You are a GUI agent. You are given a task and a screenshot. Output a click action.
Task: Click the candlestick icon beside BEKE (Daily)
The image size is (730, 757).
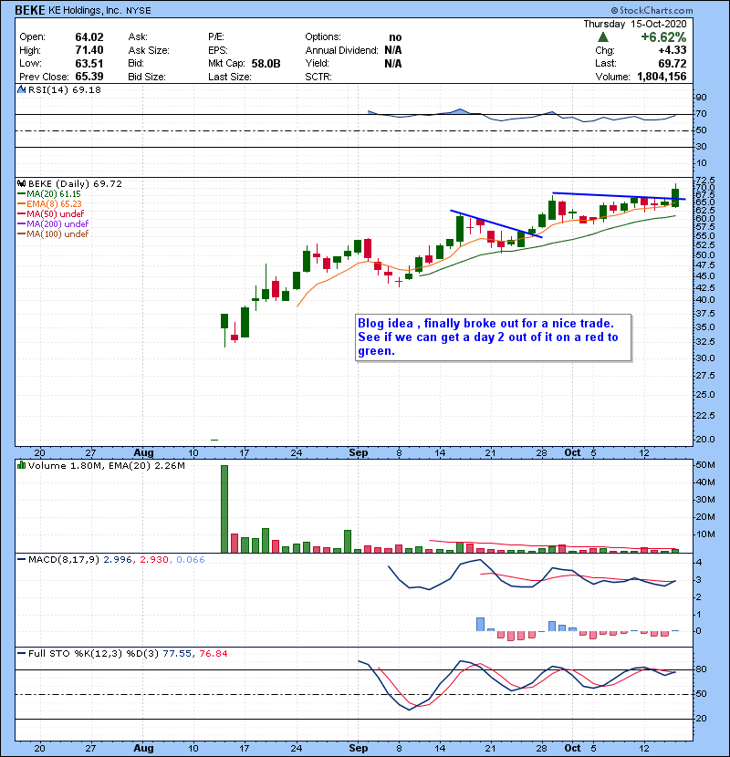[x=21, y=184]
